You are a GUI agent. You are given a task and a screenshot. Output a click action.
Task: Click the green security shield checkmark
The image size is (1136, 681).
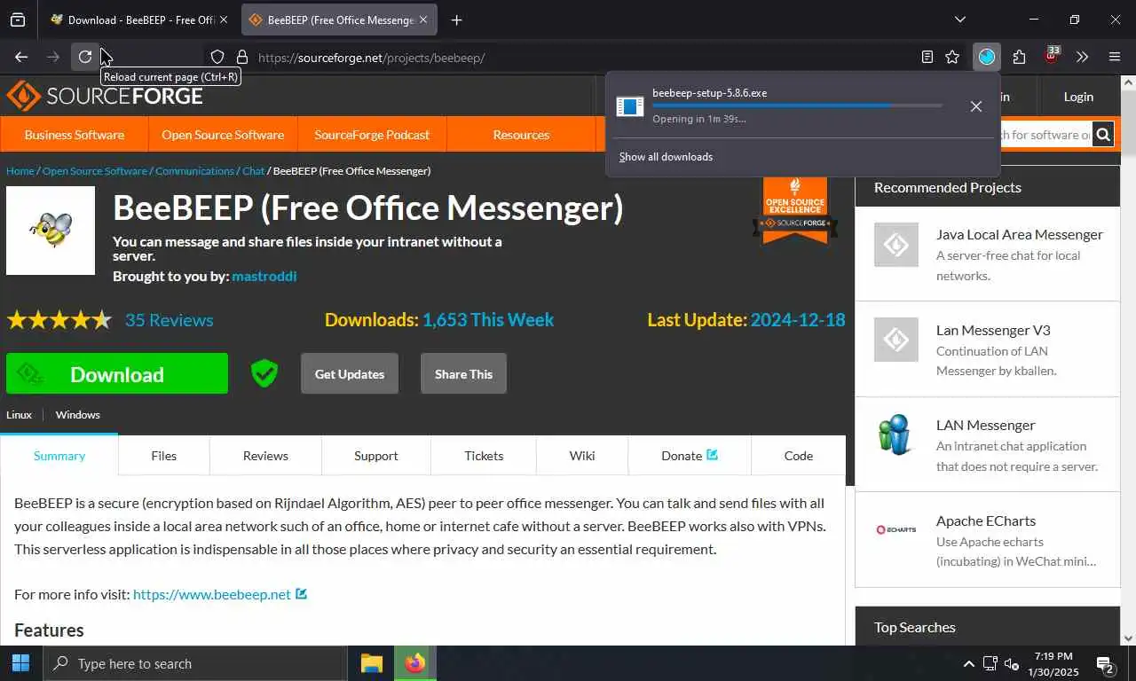[x=264, y=373]
